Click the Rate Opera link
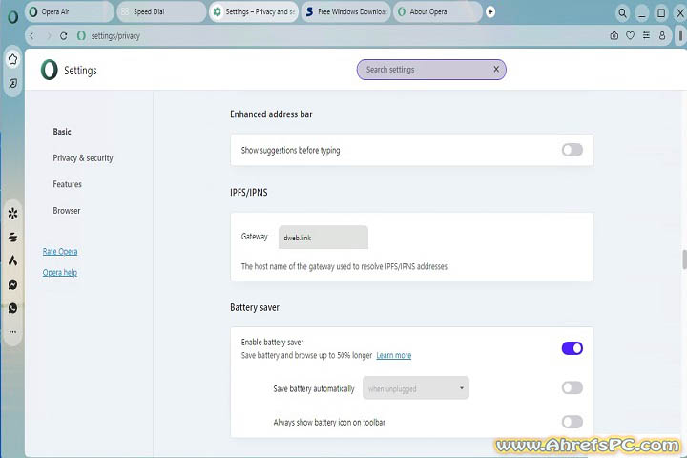Viewport: 687px width, 458px height. (60, 252)
